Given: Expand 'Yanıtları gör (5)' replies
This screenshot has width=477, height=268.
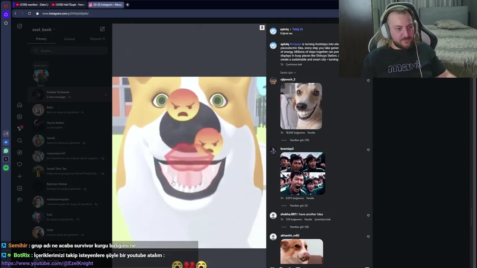Looking at the screenshot, I should coord(298,205).
